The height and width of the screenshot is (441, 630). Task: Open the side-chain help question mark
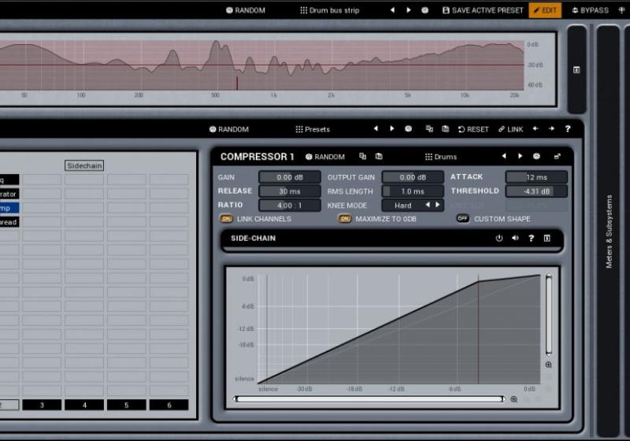pyautogui.click(x=531, y=238)
